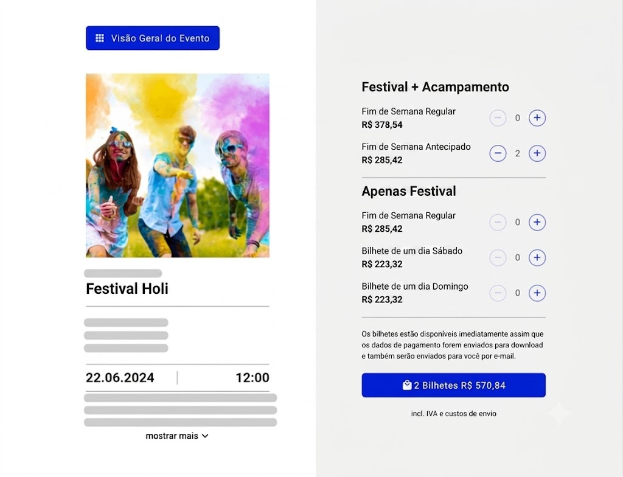
Task: Open Visão Geral do Evento
Action: 153,38
